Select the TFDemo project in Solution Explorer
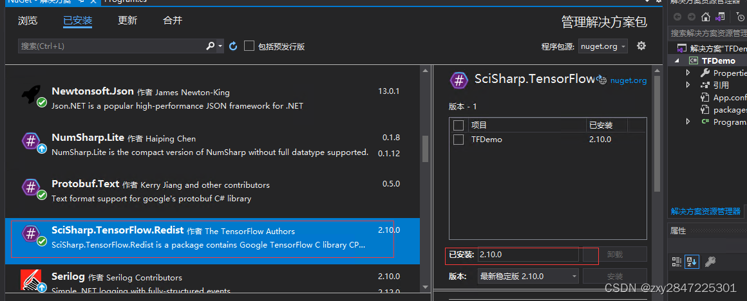The image size is (747, 301). tap(719, 61)
